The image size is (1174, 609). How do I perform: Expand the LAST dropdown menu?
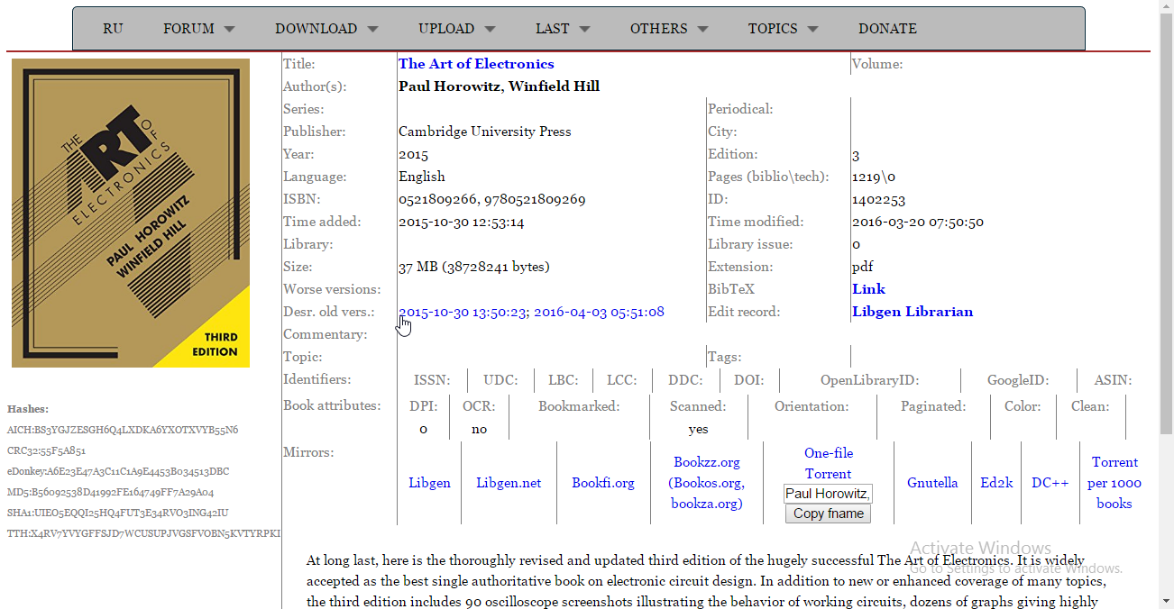click(x=563, y=29)
